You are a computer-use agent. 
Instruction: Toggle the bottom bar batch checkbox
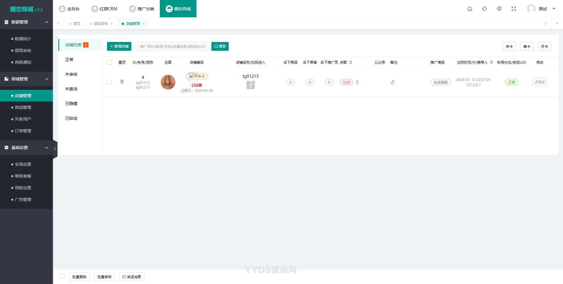click(x=62, y=276)
